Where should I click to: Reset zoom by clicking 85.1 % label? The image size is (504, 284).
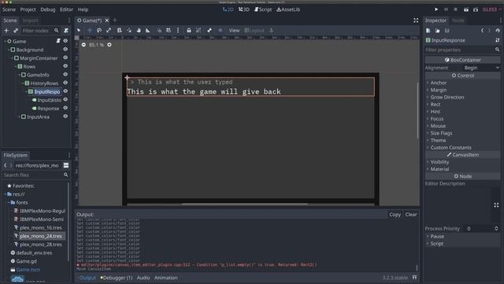pyautogui.click(x=96, y=45)
